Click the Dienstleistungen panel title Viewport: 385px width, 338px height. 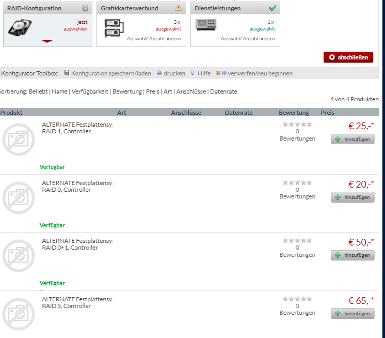coord(218,8)
